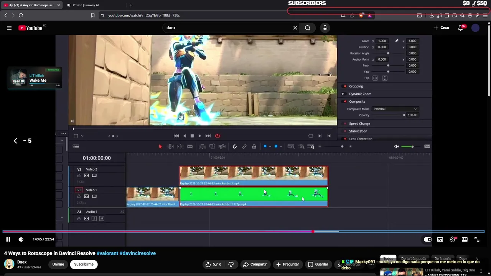Mute Resolve audio with speaker icon
This screenshot has width=491, height=276.
[396, 146]
